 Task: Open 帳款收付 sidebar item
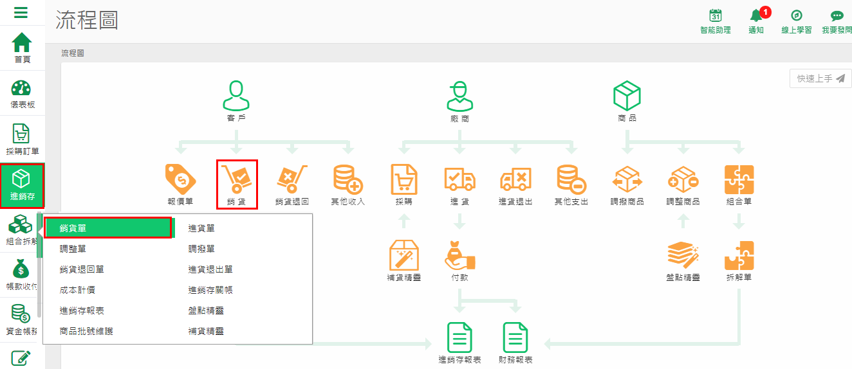pos(23,276)
